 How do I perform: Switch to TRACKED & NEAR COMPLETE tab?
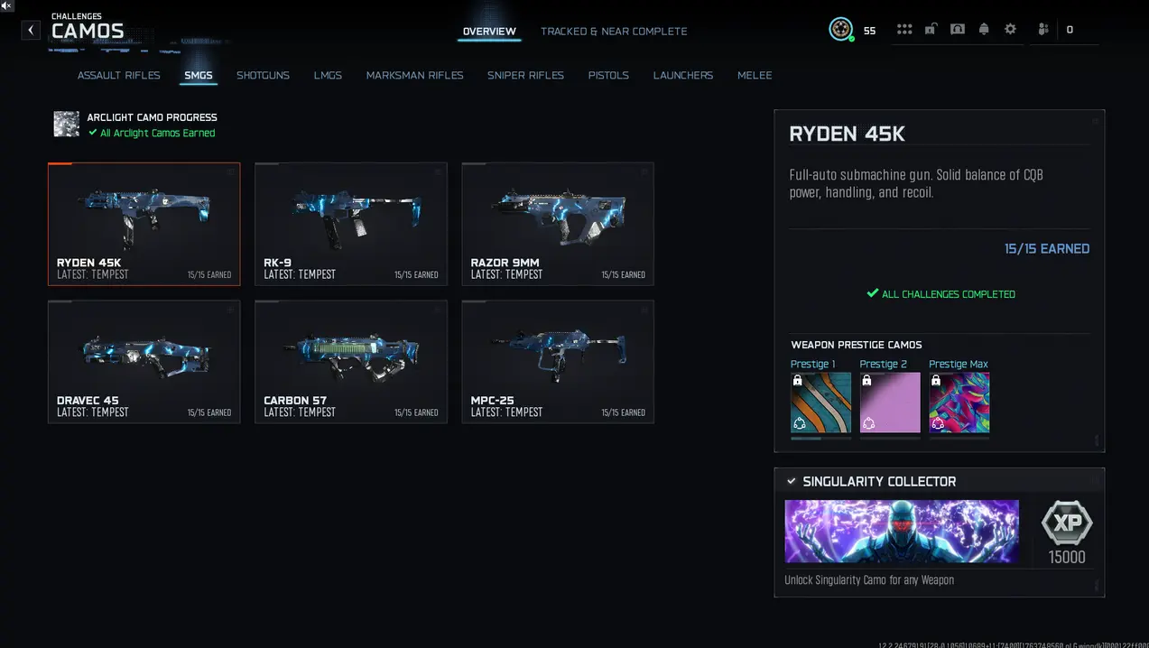click(614, 31)
